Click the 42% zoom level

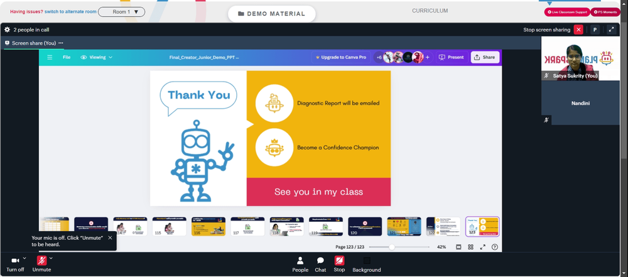click(x=441, y=247)
